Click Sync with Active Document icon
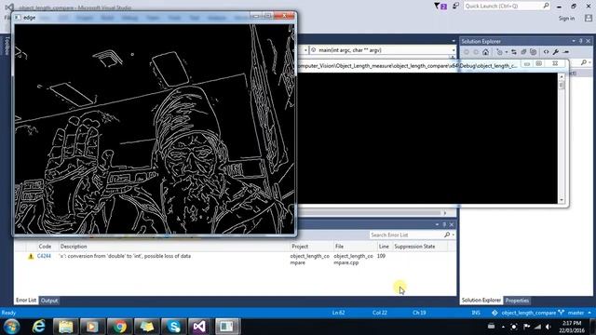The width and height of the screenshot is (596, 335). point(514,52)
